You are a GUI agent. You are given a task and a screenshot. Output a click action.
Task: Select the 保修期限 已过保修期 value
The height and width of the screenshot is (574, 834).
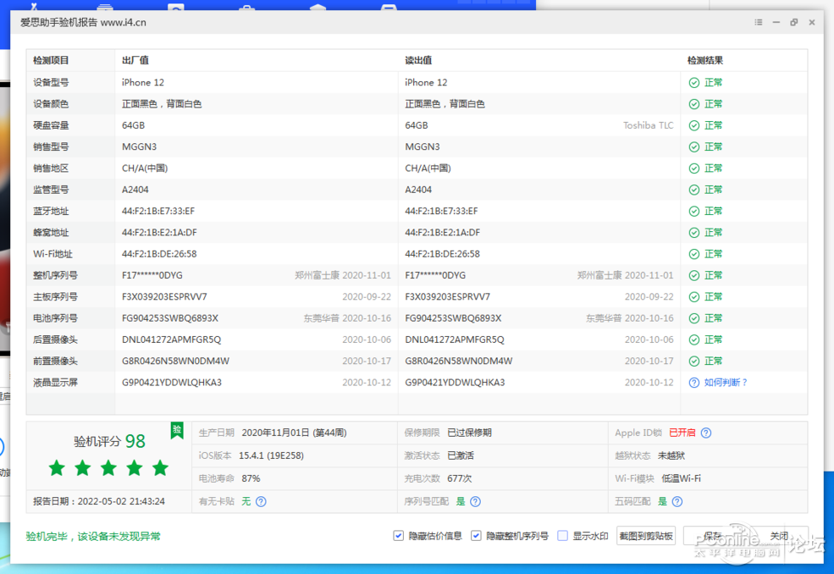tap(469, 433)
